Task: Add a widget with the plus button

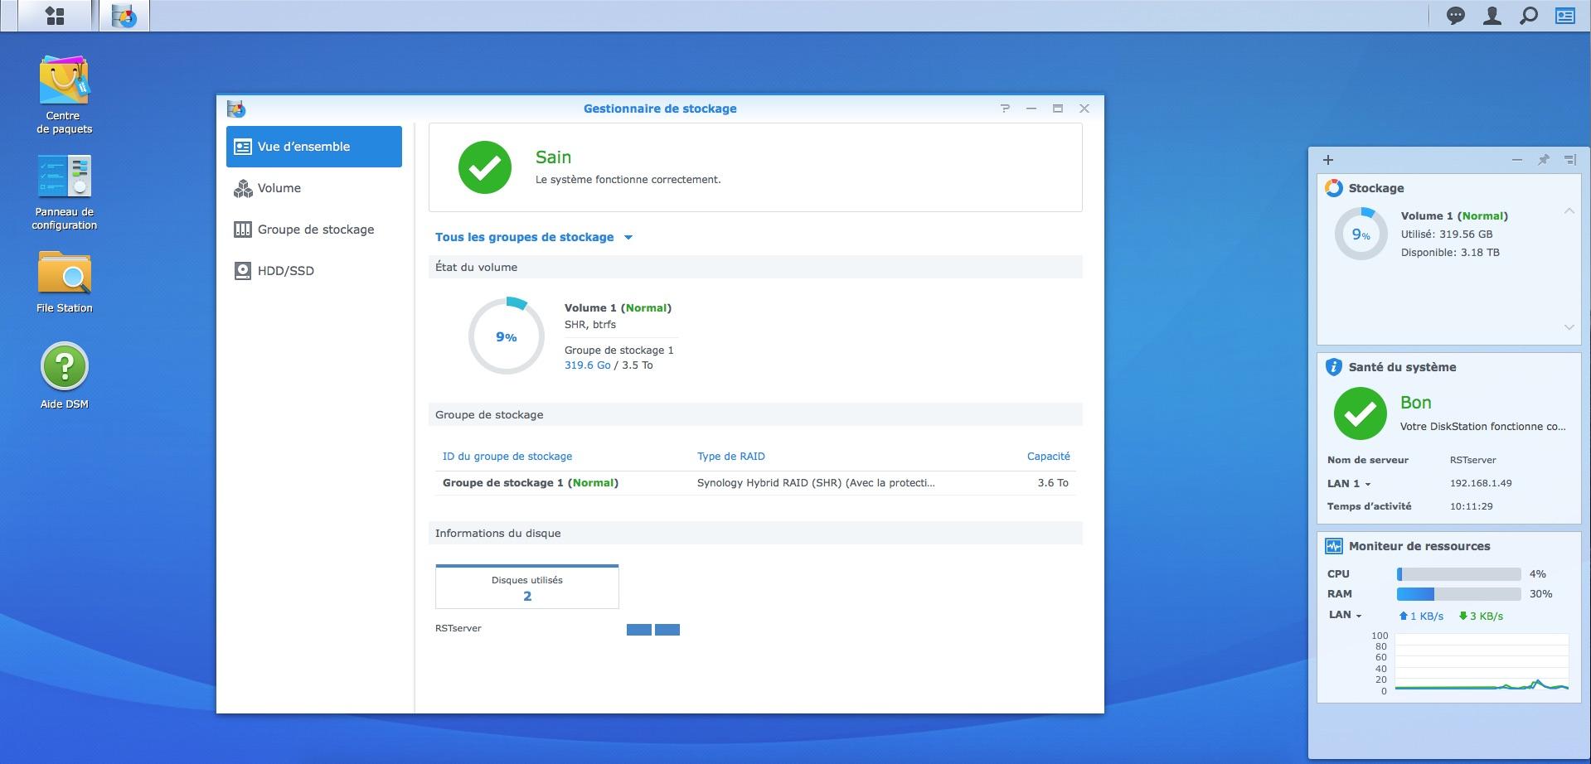Action: pyautogui.click(x=1328, y=160)
